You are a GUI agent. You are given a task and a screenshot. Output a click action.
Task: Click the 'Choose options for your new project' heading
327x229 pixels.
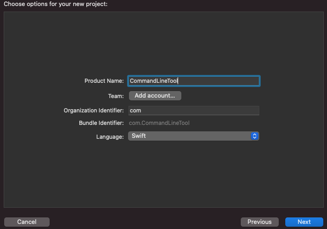56,4
